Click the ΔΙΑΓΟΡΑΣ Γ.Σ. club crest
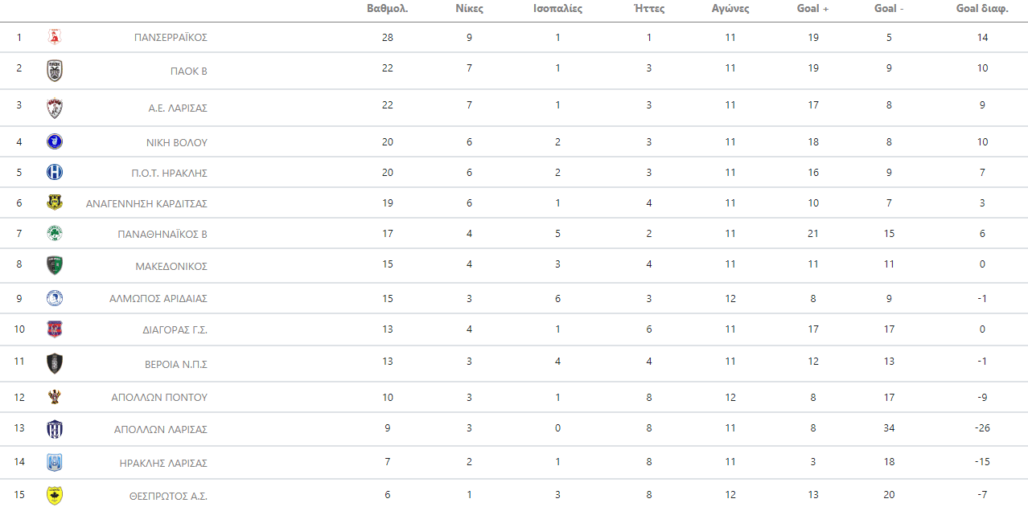The width and height of the screenshot is (1028, 507). (55, 329)
